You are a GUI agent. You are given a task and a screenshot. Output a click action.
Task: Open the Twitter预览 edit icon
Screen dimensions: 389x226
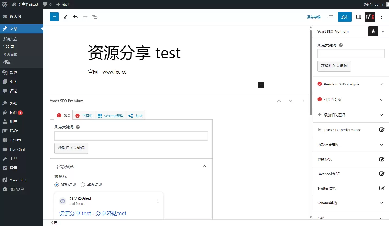[x=382, y=188]
